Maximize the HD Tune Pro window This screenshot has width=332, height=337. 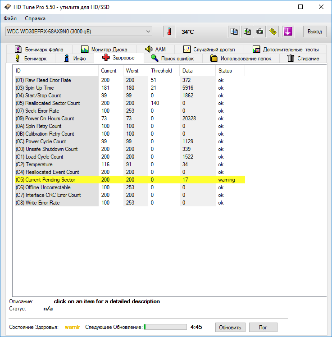300,7
